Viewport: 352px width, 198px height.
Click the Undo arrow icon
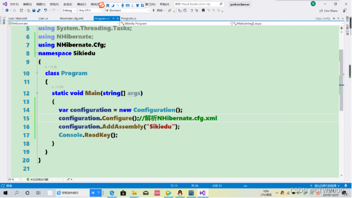point(46,10)
